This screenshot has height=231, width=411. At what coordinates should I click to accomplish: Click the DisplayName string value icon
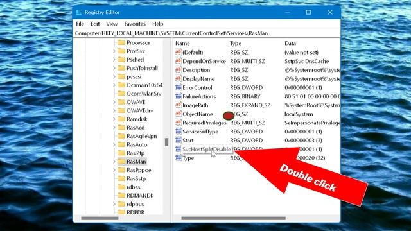179,78
